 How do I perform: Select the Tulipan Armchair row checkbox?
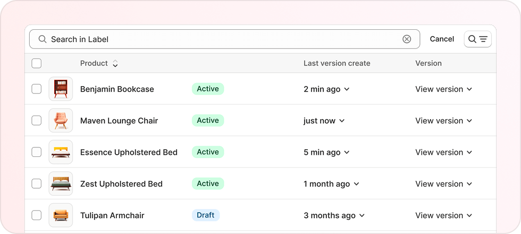tap(37, 215)
